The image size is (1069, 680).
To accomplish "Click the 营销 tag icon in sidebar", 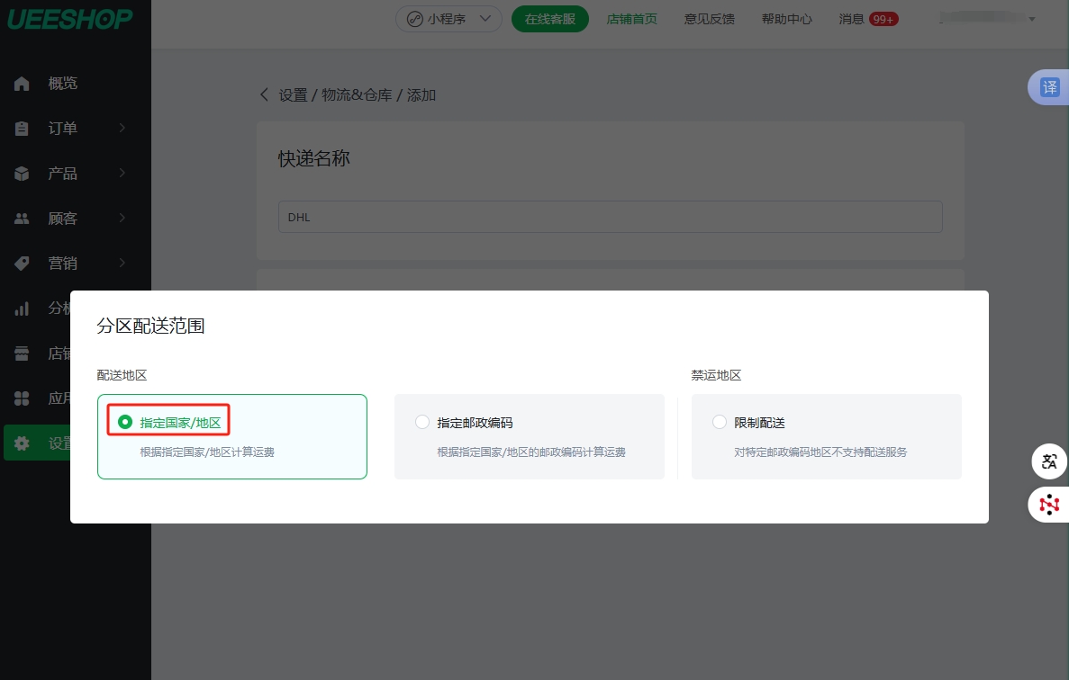I will (23, 264).
